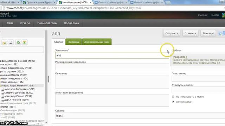The height and width of the screenshot is (126, 225).
Task: Click the Отменить button
Action: click(x=191, y=34)
